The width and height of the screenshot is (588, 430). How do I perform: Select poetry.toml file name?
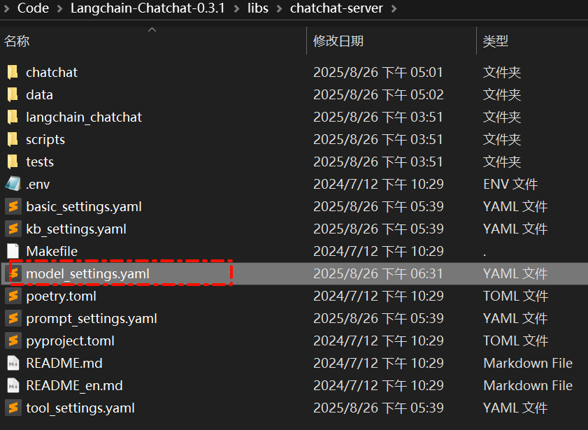click(x=61, y=296)
